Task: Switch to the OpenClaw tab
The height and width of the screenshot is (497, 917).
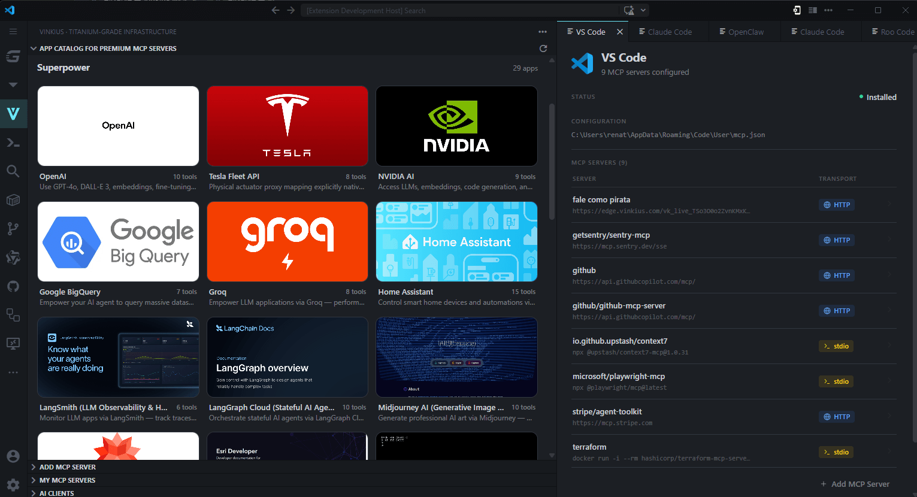Action: pos(745,32)
